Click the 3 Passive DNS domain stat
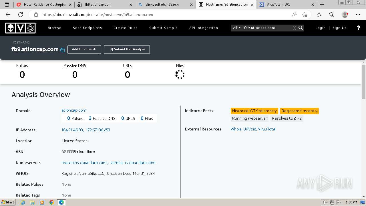The image size is (366, 206). (102, 118)
